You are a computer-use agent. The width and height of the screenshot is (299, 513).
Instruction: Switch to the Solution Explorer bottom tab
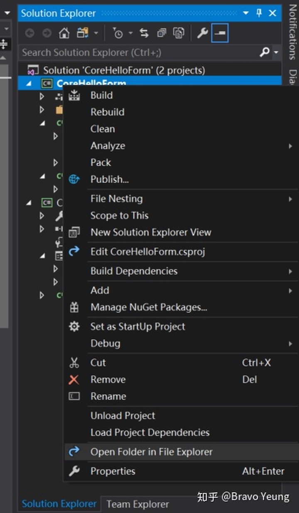coord(59,504)
